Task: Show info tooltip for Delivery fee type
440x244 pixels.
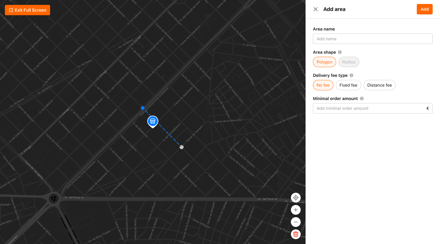Action: (x=351, y=75)
